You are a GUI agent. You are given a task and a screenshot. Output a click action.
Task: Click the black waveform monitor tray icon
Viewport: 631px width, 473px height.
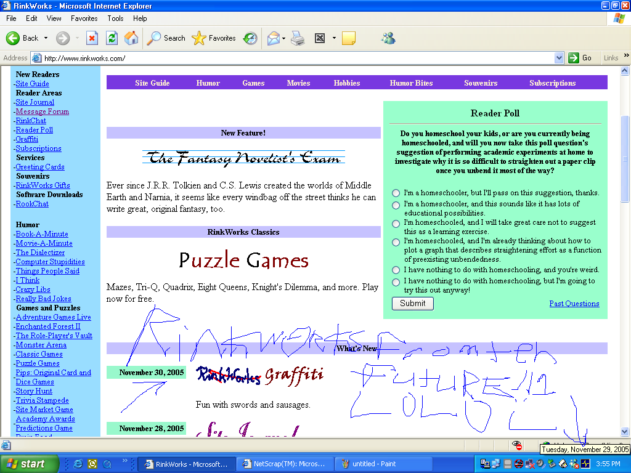point(585,464)
